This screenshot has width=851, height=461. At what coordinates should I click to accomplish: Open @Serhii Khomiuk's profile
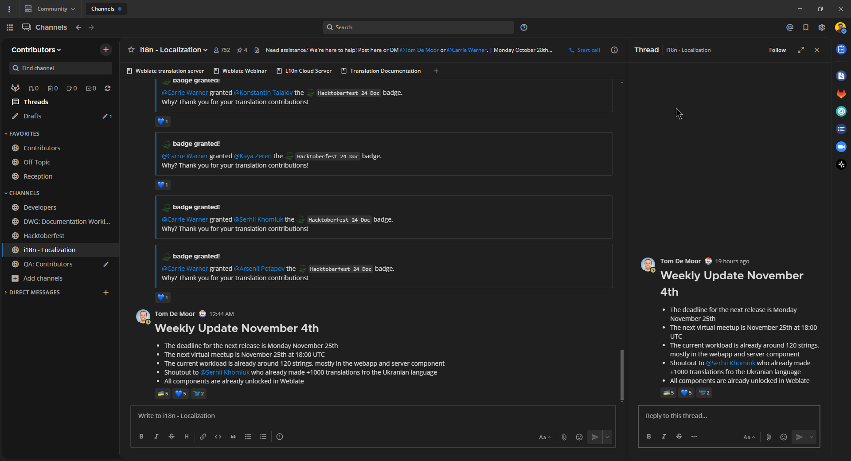(225, 372)
